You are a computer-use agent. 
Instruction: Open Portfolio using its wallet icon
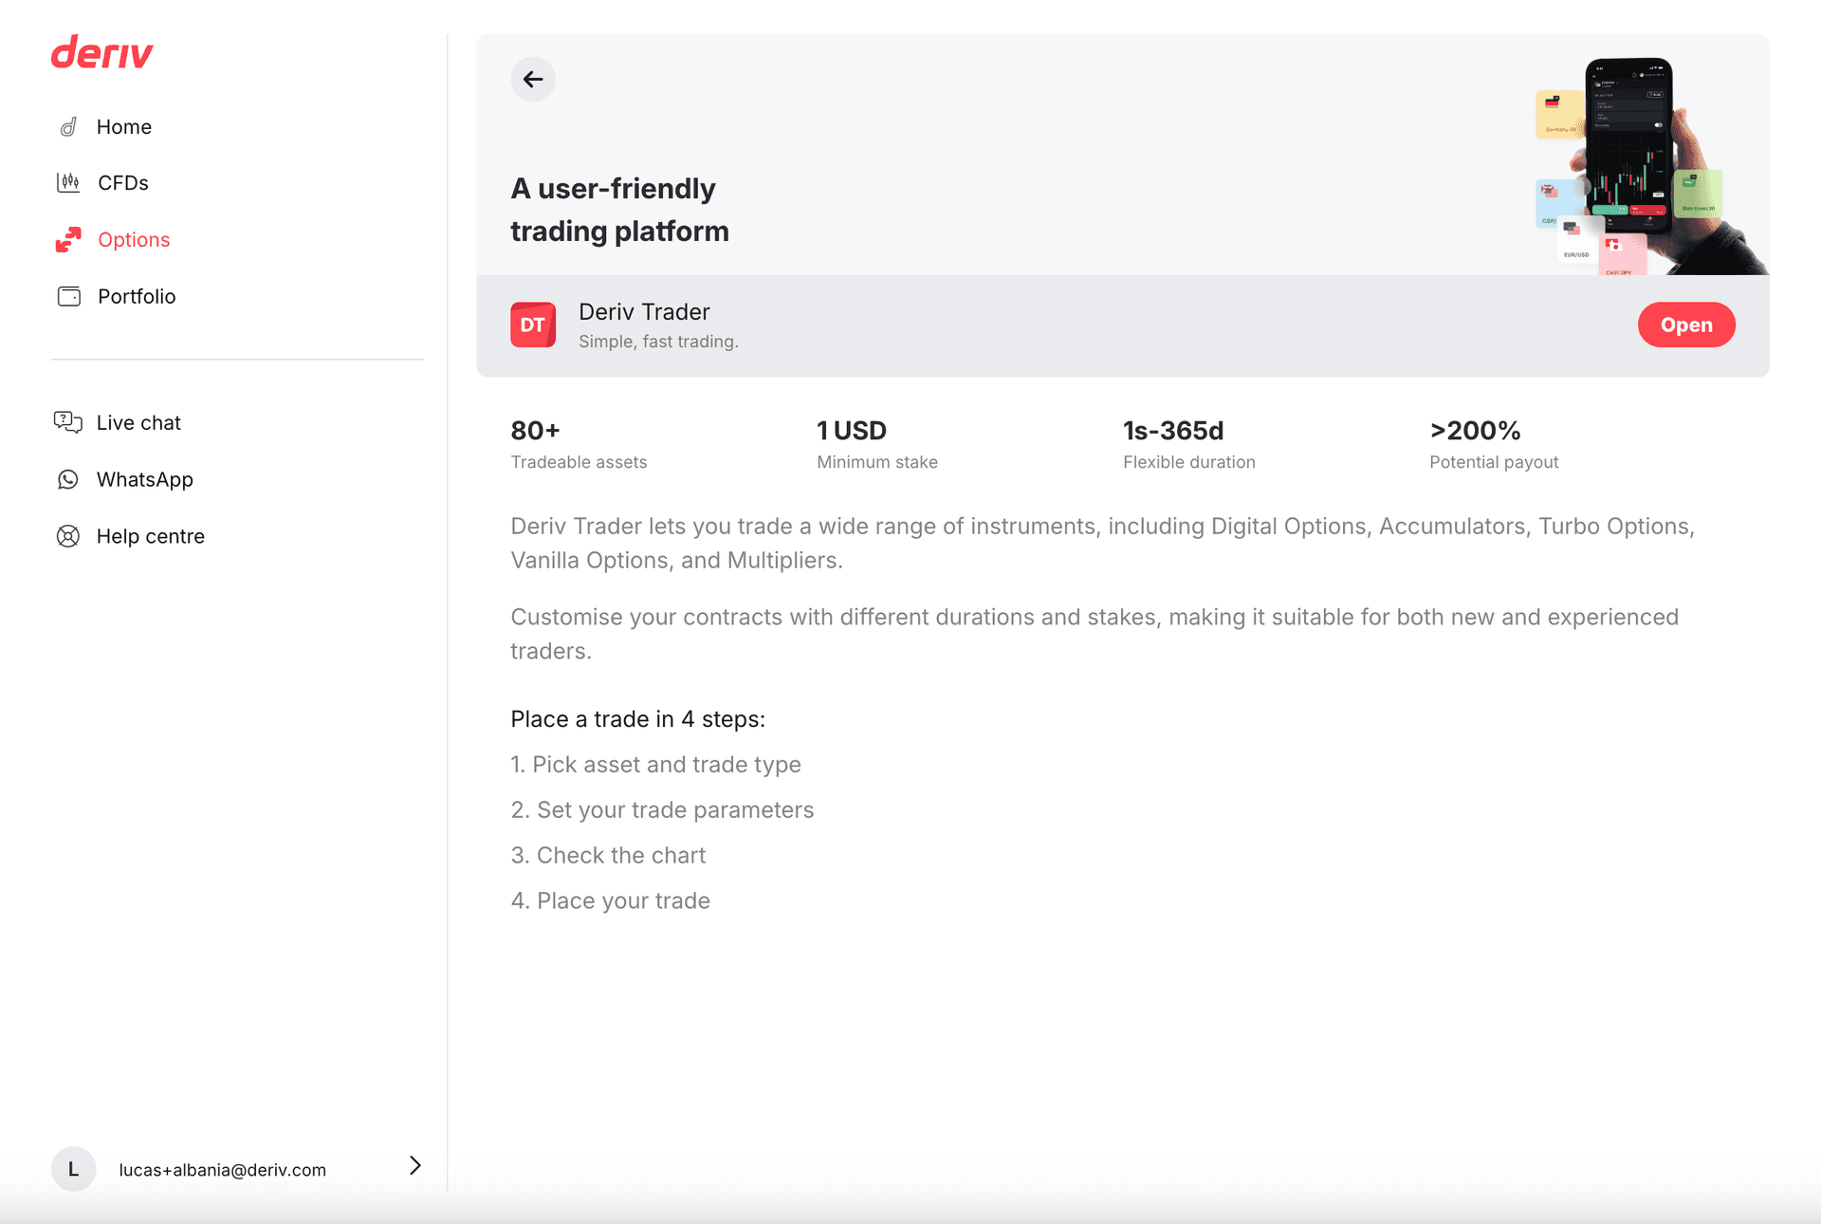[x=68, y=296]
